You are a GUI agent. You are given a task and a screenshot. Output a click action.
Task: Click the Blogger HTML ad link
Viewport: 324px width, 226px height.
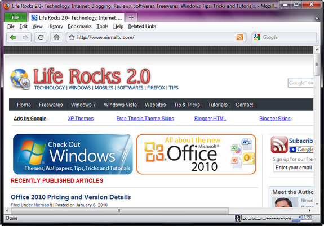click(210, 119)
